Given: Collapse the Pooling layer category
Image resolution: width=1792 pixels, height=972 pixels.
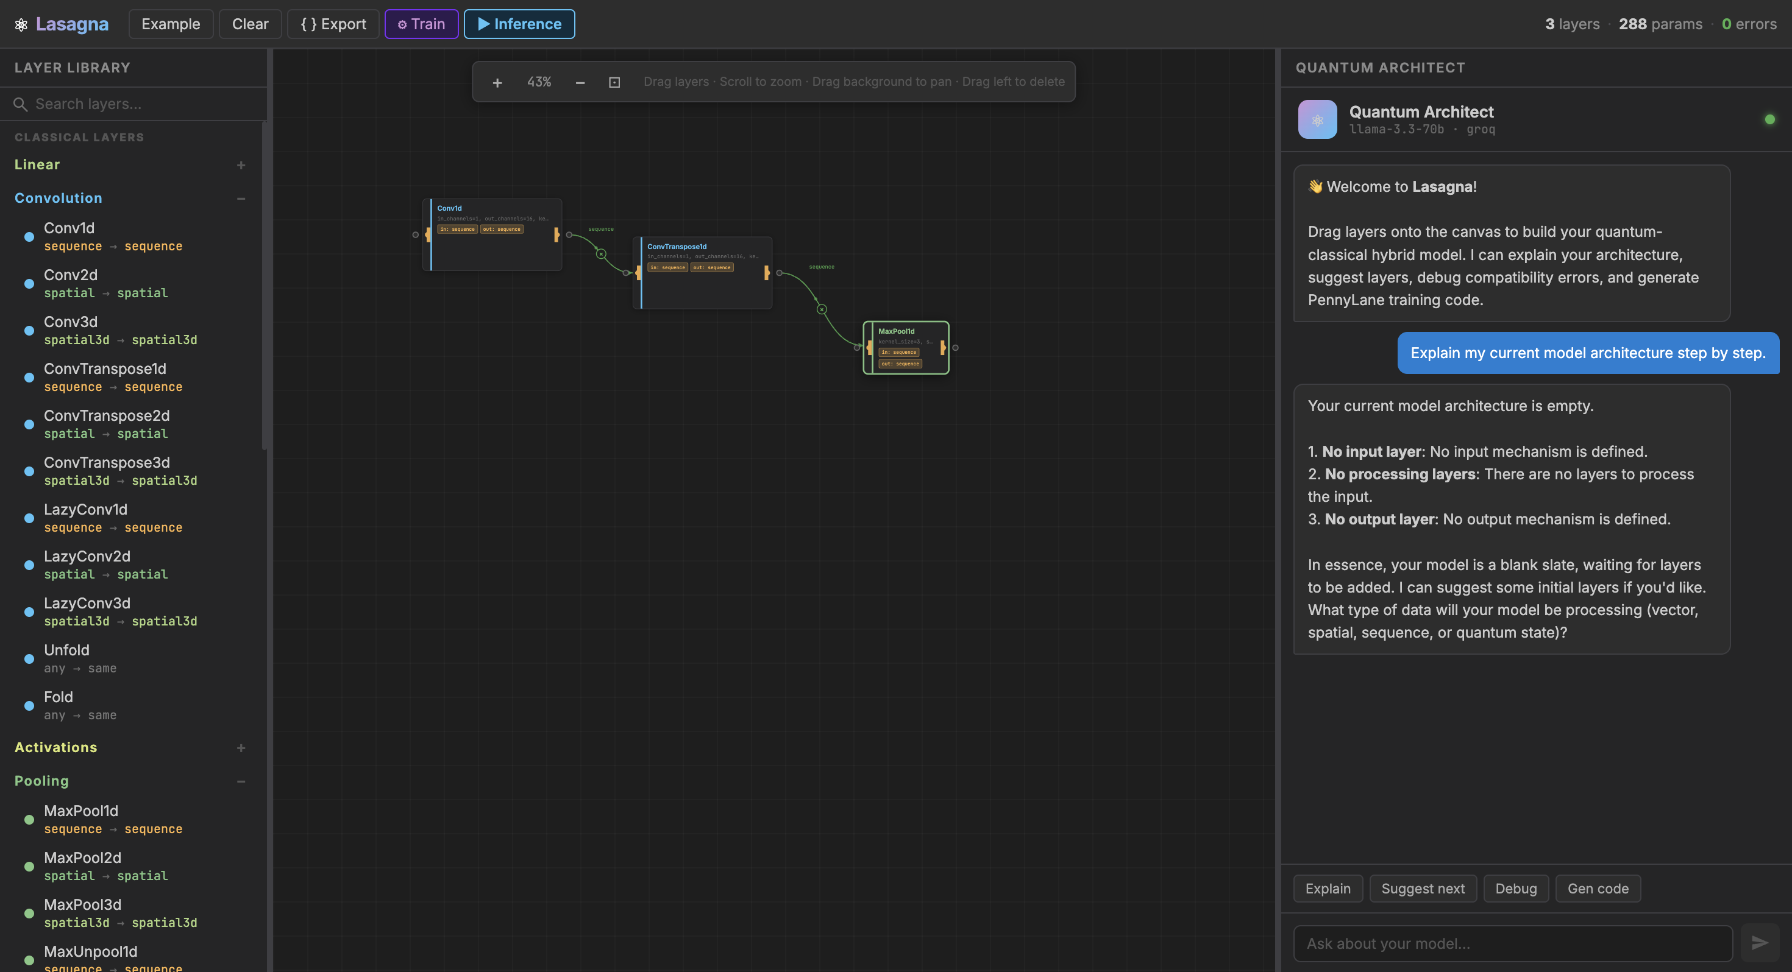Looking at the screenshot, I should (x=241, y=781).
